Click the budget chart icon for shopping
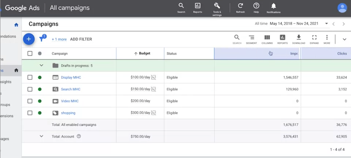This screenshot has width=351, height=158. pyautogui.click(x=154, y=113)
